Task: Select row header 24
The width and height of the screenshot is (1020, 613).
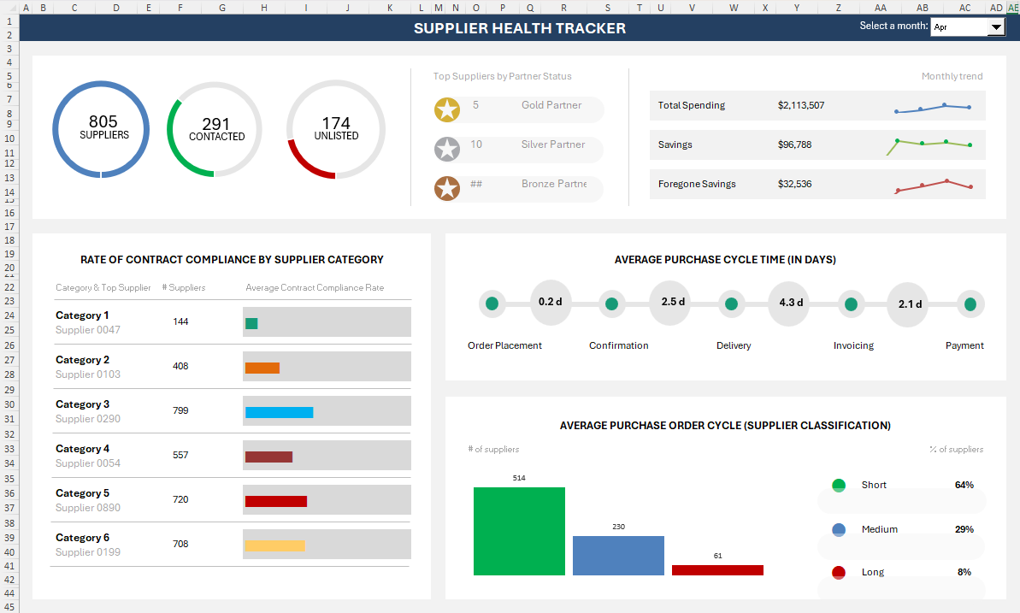Action: (9, 315)
